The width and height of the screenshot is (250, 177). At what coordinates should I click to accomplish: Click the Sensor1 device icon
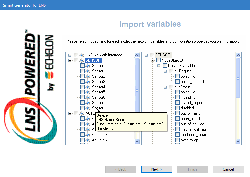point(88,71)
